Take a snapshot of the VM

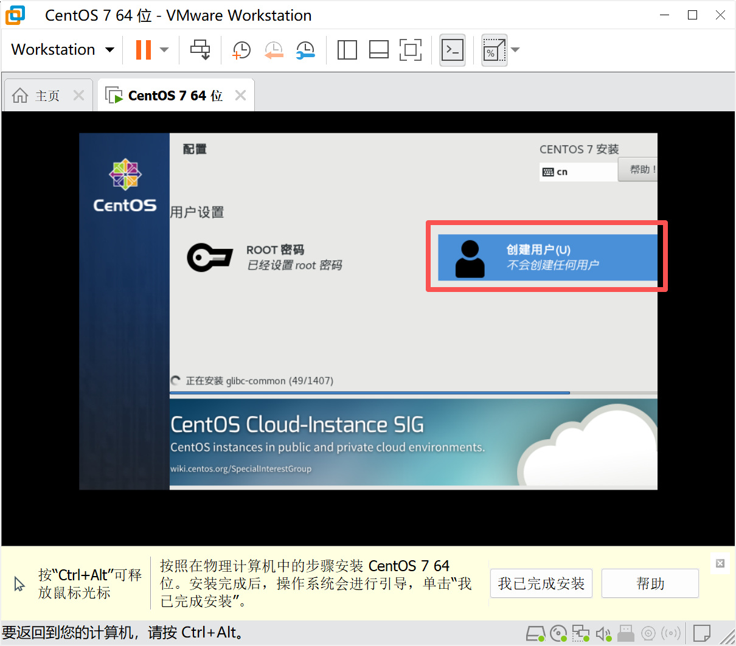[241, 50]
